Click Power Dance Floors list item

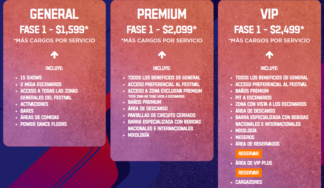(x=44, y=124)
